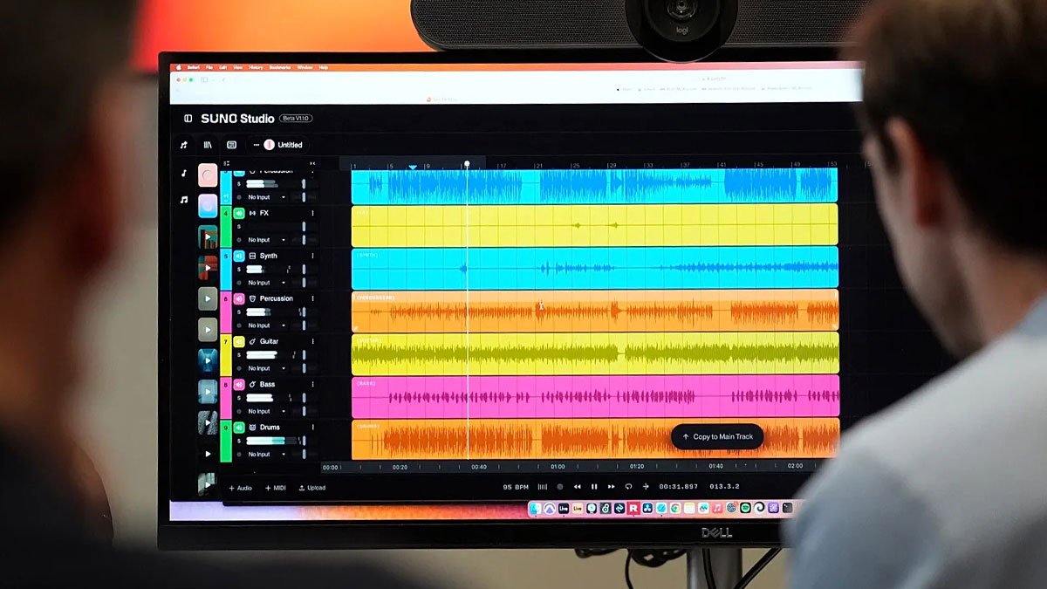Adjust the Guitar track volume slider
The width and height of the screenshot is (1047, 589).
(304, 355)
